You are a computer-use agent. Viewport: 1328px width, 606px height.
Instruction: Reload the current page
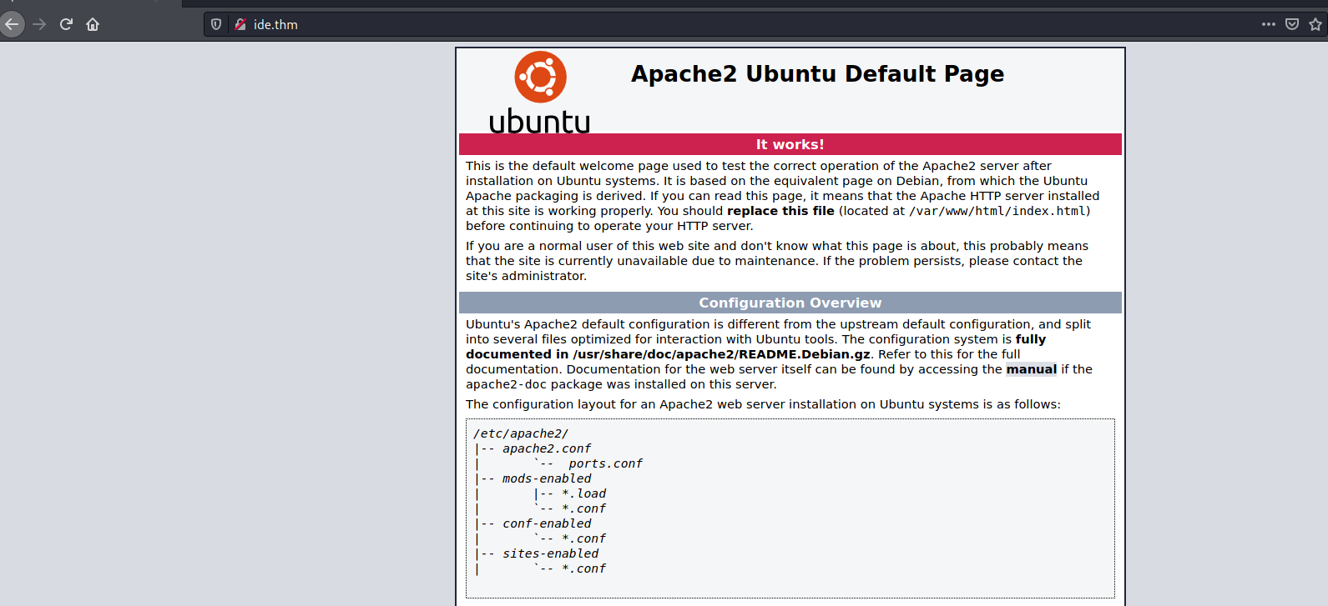[66, 24]
